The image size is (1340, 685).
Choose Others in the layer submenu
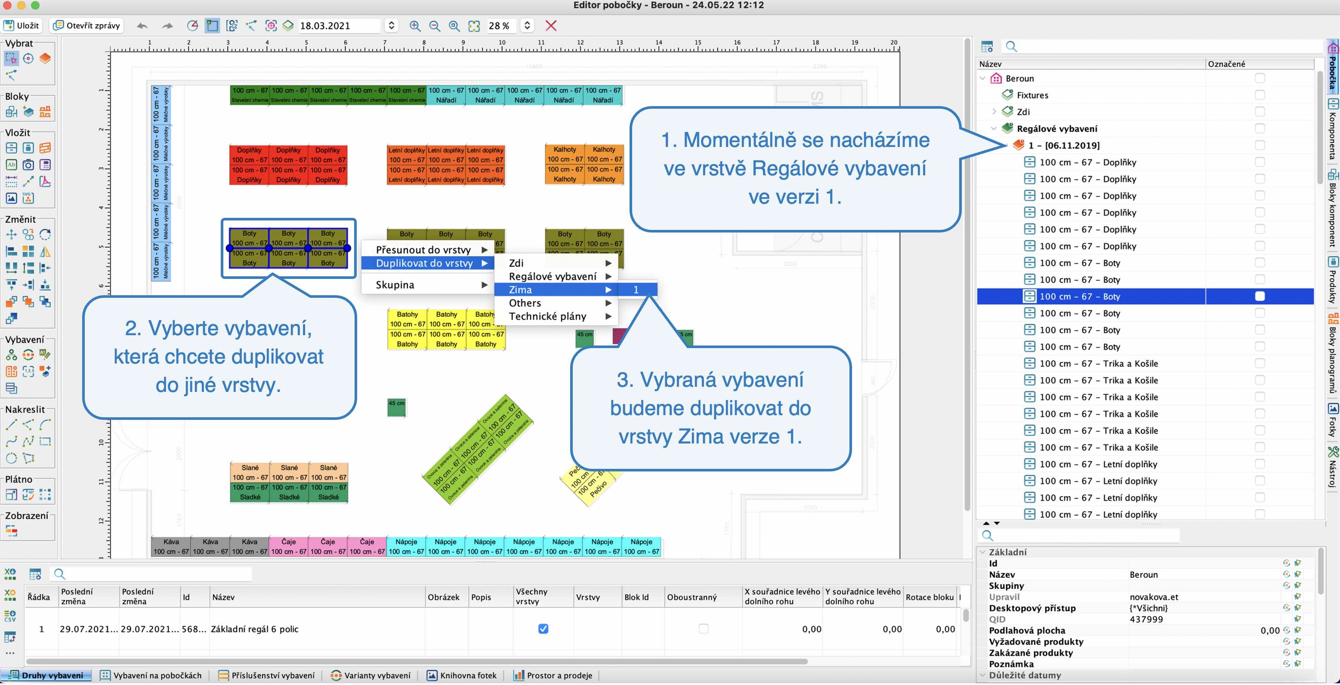tap(556, 303)
